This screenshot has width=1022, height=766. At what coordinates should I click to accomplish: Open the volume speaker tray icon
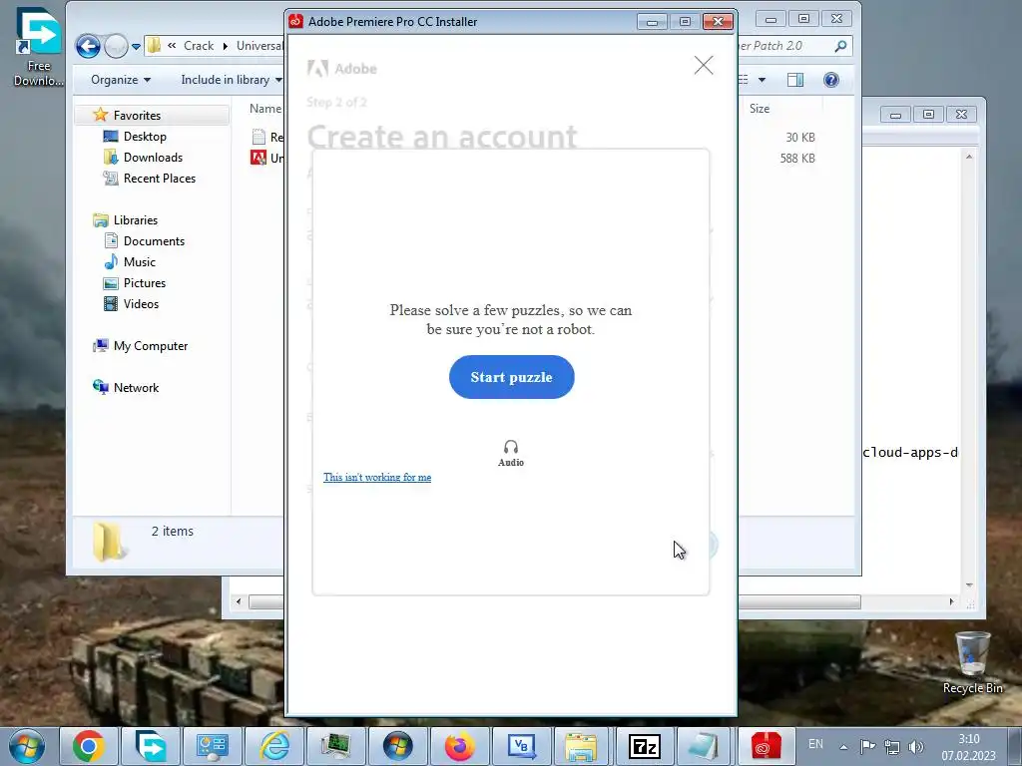pos(916,746)
